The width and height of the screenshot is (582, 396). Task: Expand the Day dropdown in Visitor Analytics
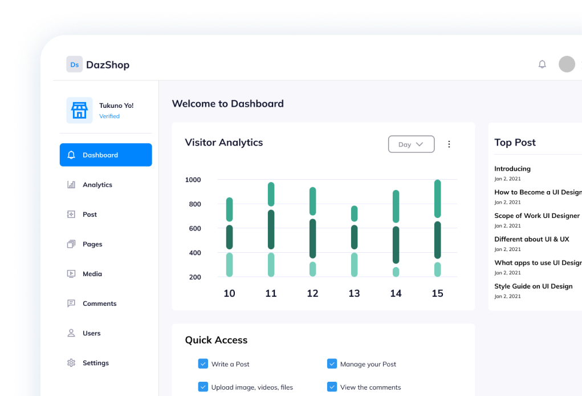[x=411, y=144]
